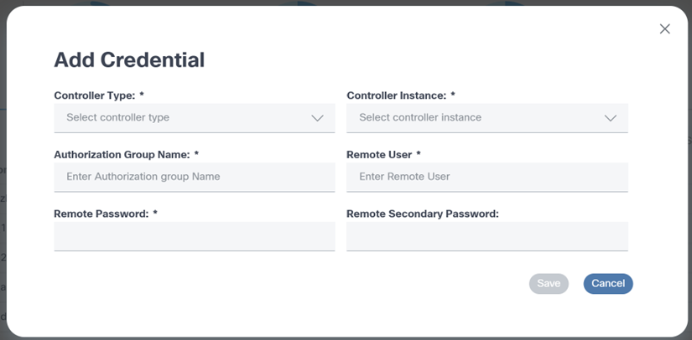Viewport: 692px width, 340px height.
Task: Select the Remote Secondary Password input box
Action: pos(486,236)
